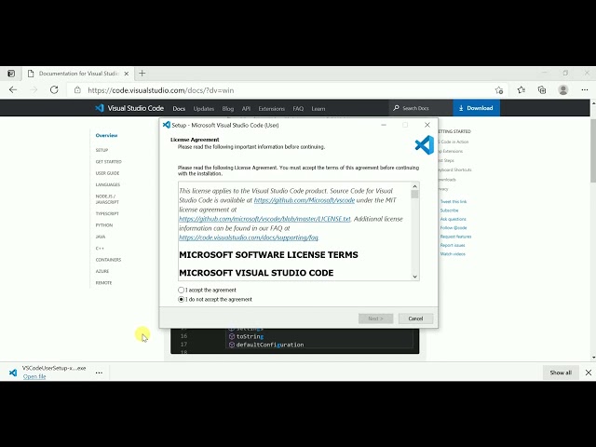The width and height of the screenshot is (596, 447).
Task: Click the blue Download button
Action: coord(476,108)
